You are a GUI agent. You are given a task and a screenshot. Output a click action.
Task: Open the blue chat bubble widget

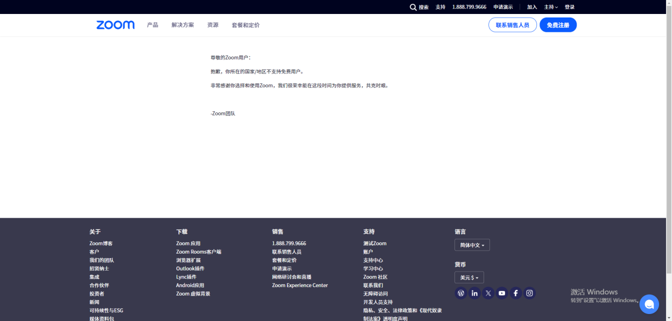coord(649,304)
